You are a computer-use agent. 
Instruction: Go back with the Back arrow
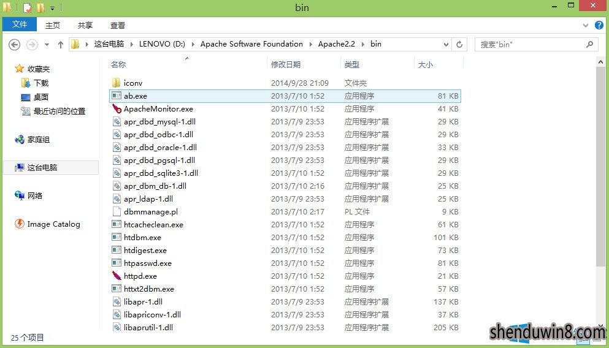click(14, 45)
